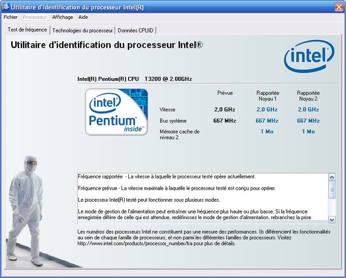
Task: Click the greyed-out Processeur menu
Action: click(35, 17)
